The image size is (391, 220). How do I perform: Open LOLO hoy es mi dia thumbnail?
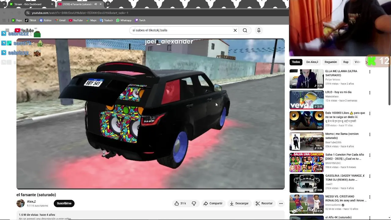click(x=307, y=100)
